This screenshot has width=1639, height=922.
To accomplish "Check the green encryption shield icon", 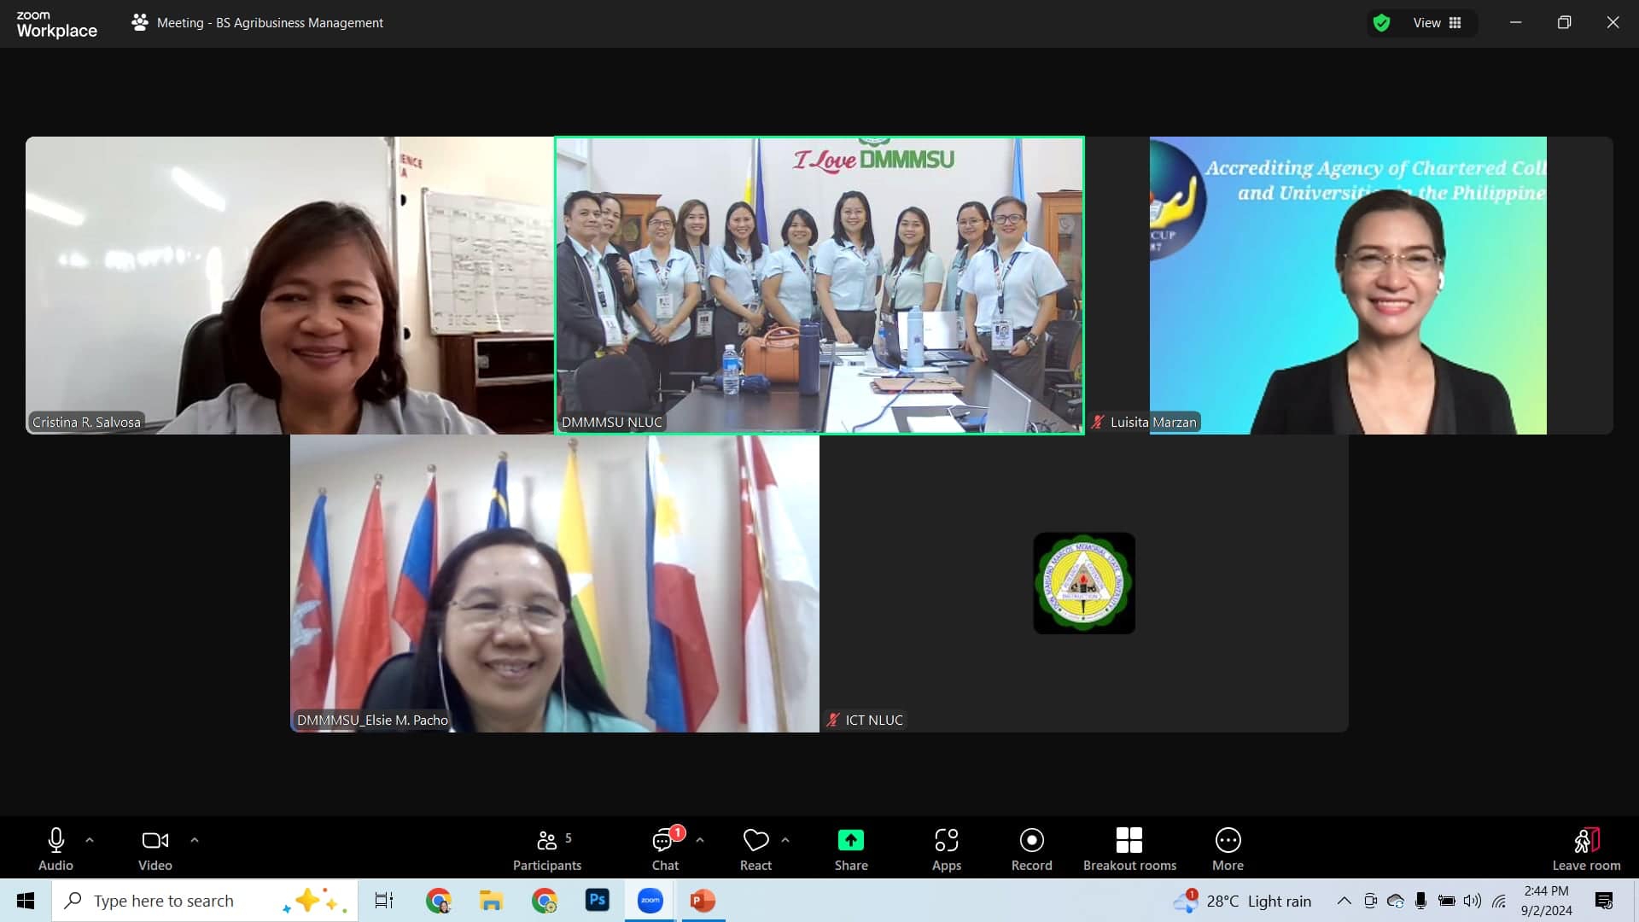I will 1381,23.
